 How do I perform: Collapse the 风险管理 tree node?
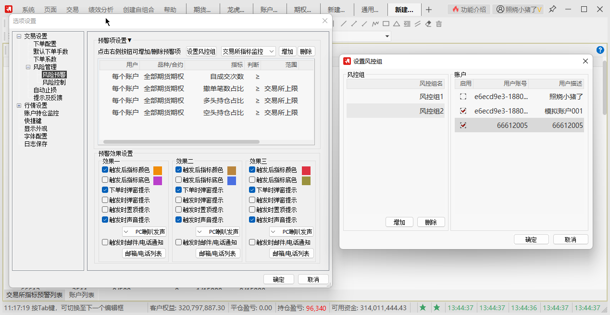point(28,67)
